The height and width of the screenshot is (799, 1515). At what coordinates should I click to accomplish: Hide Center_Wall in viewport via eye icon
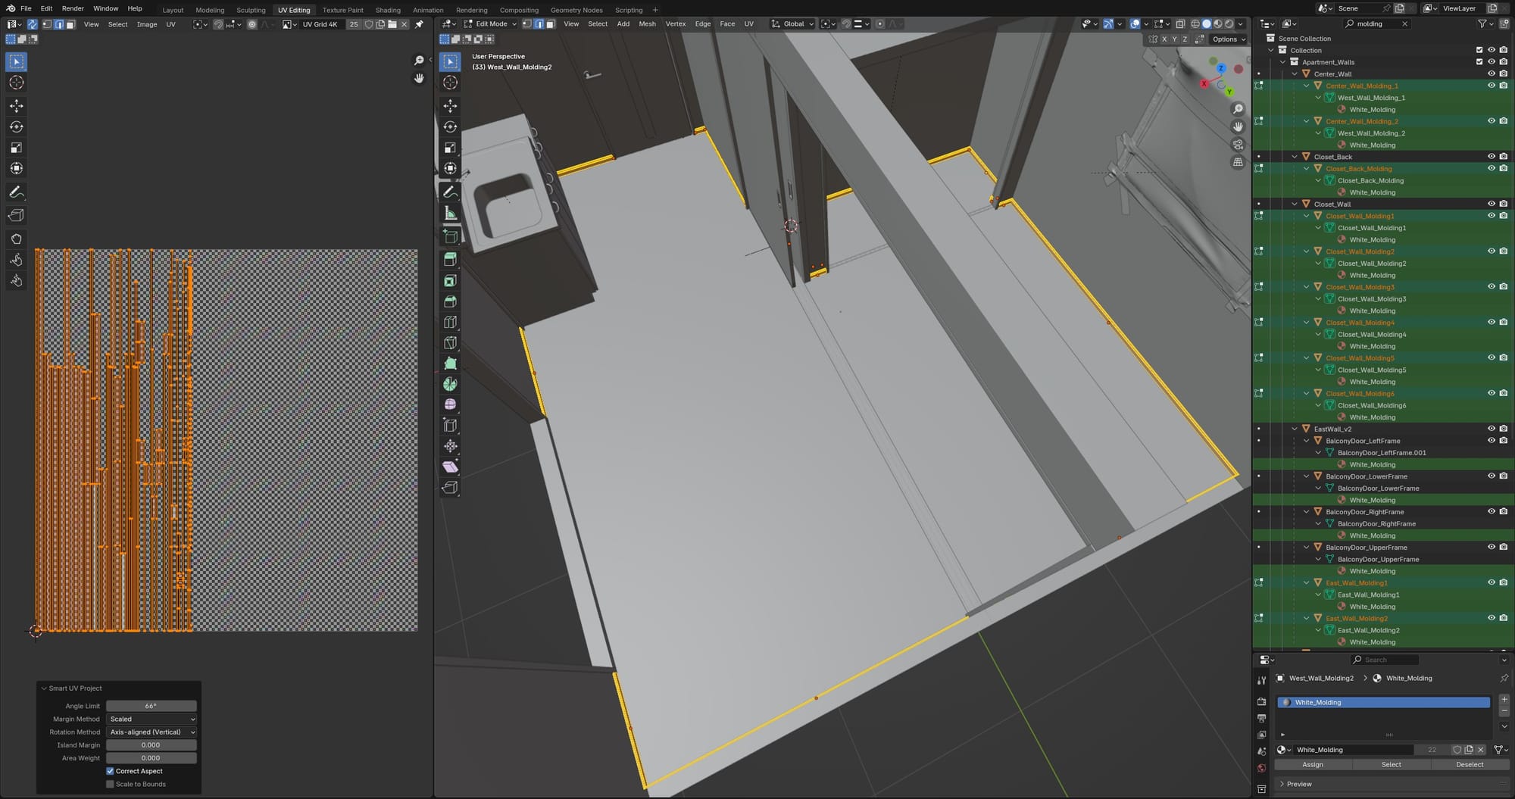click(1492, 73)
